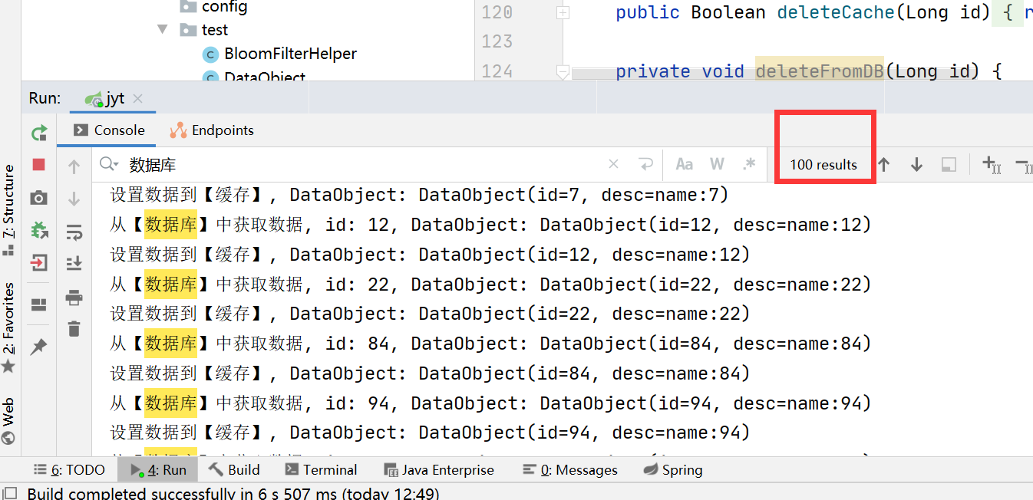Screen dimensions: 1033x500
Task: Select the config folder
Action: [x=213, y=8]
